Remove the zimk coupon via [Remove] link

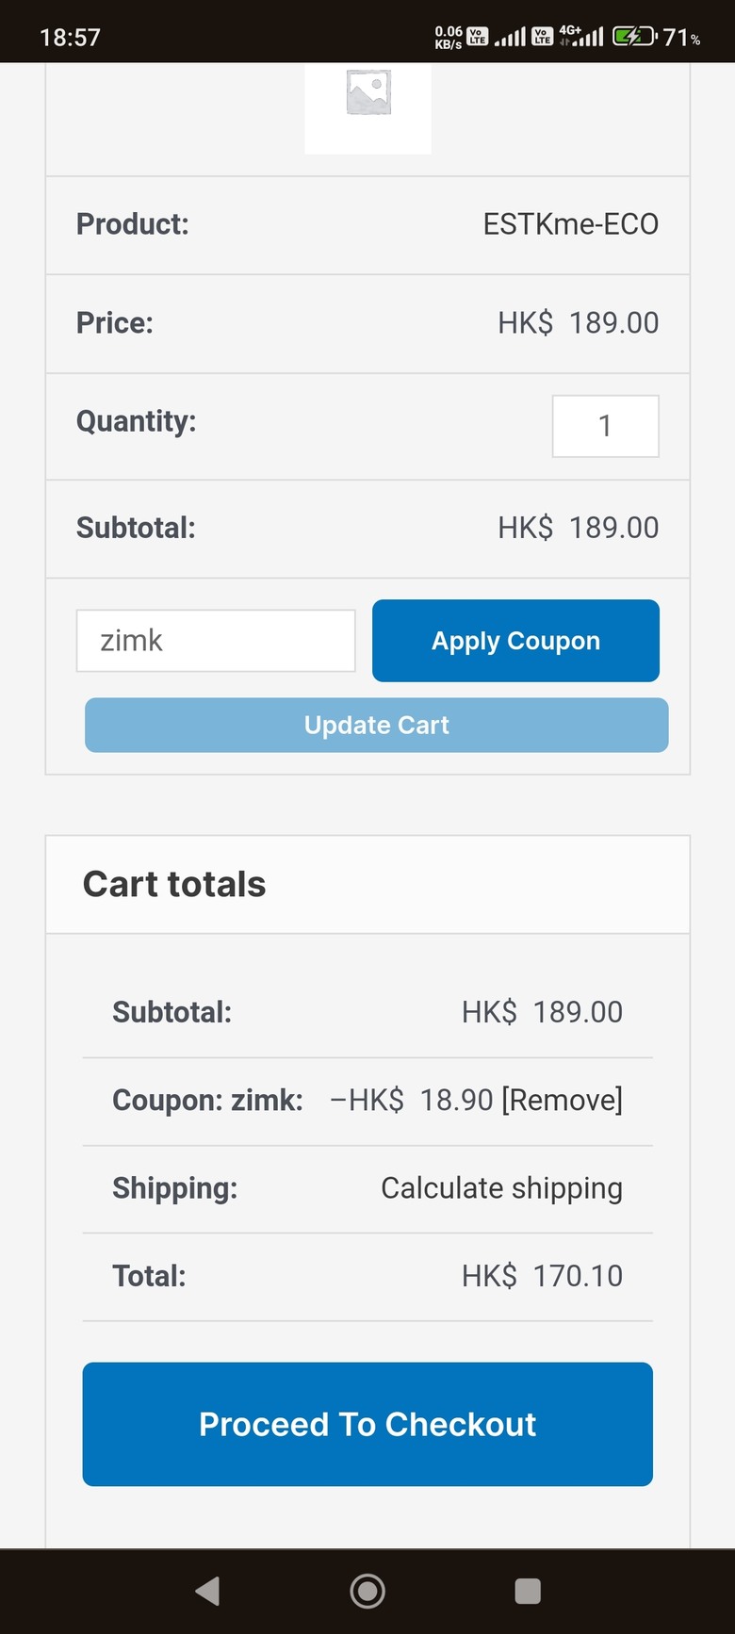pos(563,1100)
